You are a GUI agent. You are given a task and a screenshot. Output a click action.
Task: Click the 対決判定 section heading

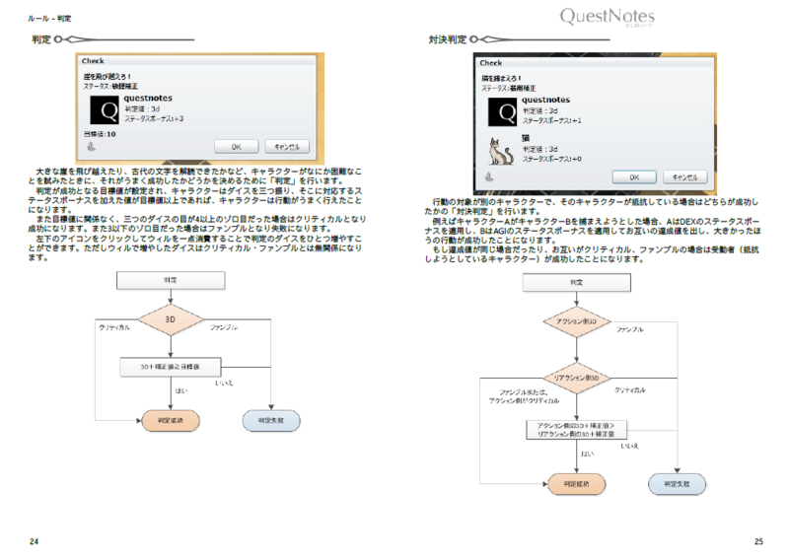tap(448, 39)
